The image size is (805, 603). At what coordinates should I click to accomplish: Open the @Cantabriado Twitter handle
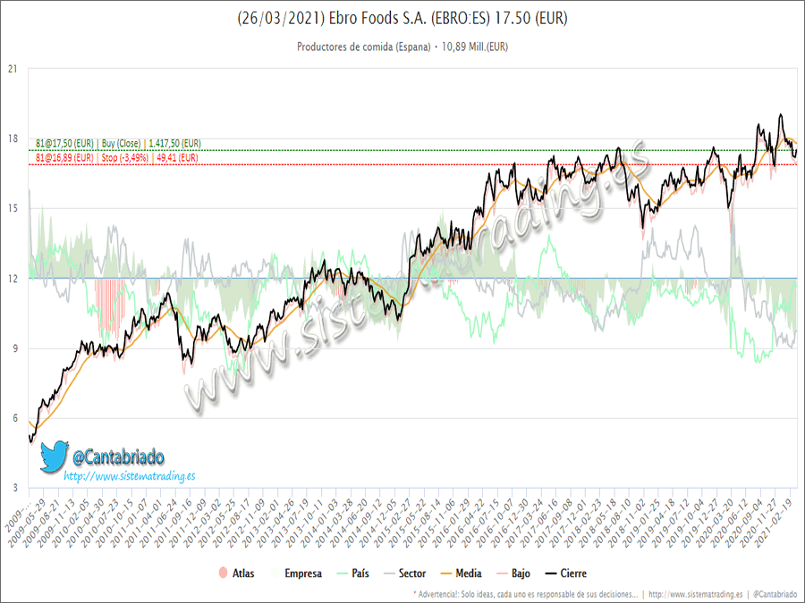pos(118,456)
